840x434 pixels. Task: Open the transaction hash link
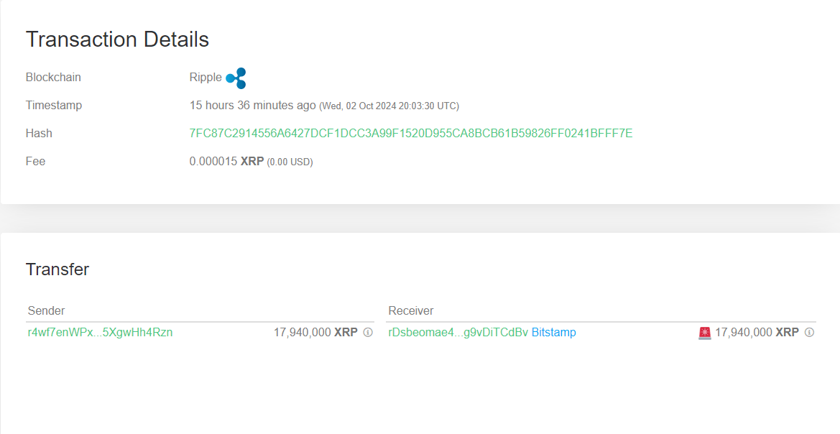click(410, 133)
